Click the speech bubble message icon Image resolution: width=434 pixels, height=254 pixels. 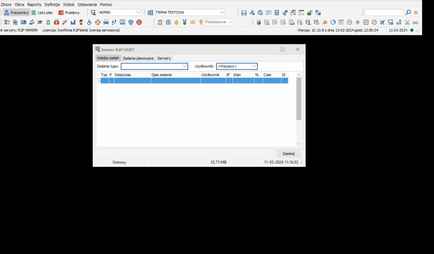coord(269,13)
